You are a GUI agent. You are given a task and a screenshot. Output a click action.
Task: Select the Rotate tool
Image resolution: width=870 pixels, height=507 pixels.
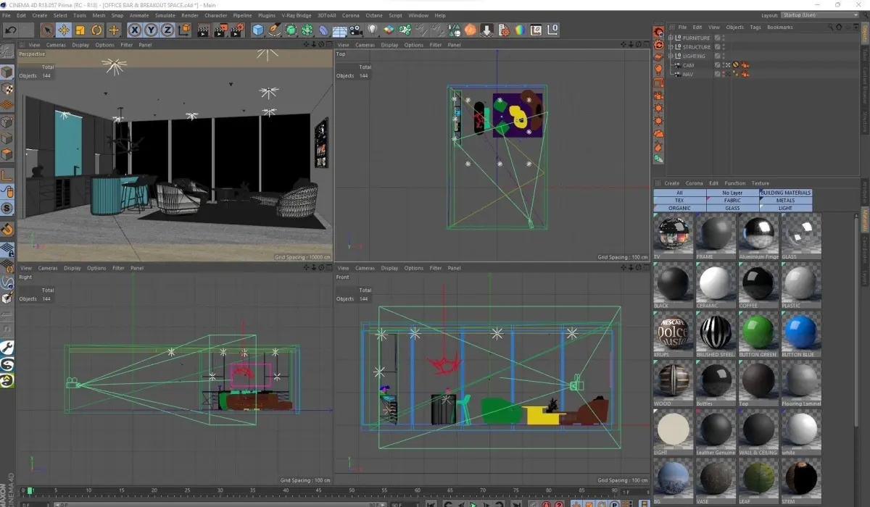click(96, 30)
